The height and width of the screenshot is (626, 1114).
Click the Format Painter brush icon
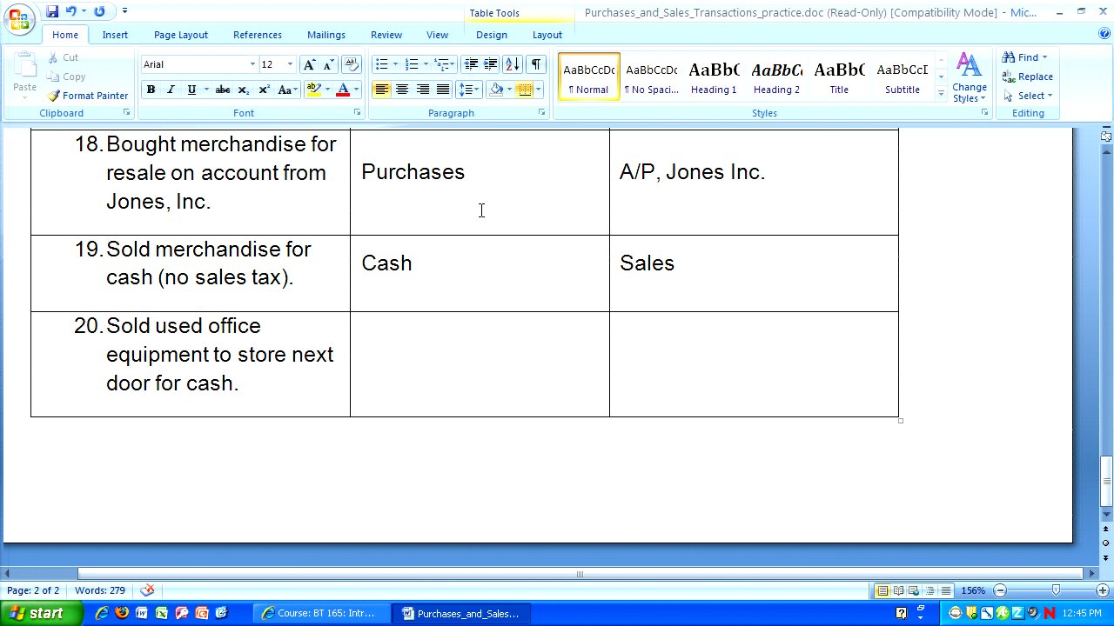pyautogui.click(x=54, y=96)
